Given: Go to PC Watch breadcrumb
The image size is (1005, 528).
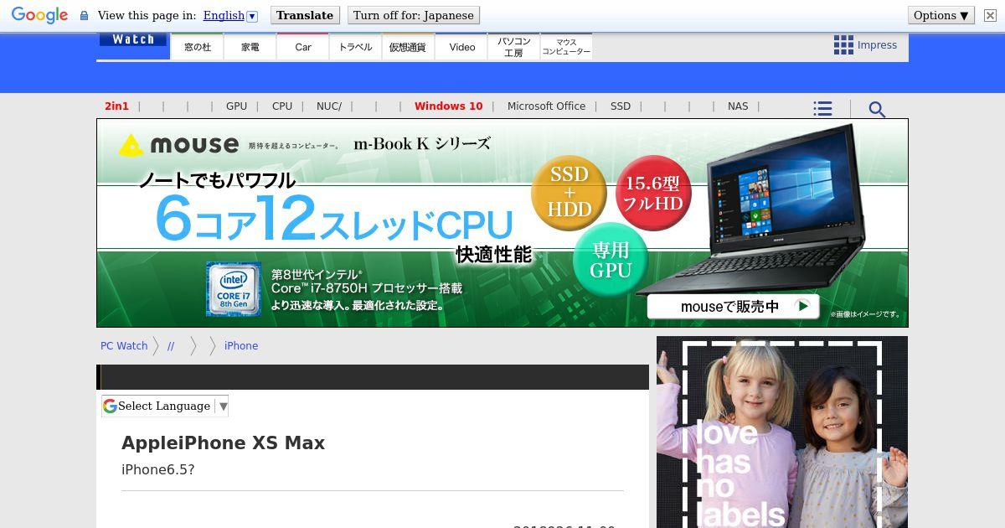Looking at the screenshot, I should pyautogui.click(x=124, y=345).
